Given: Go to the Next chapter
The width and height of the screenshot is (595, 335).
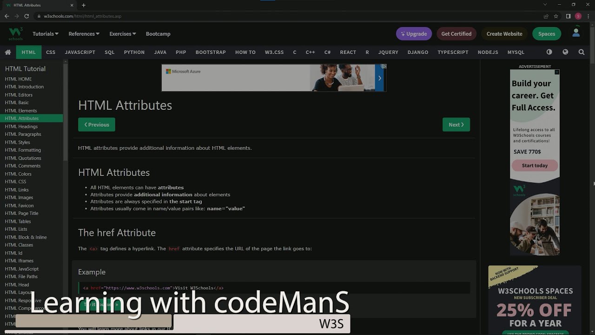Looking at the screenshot, I should click(456, 125).
